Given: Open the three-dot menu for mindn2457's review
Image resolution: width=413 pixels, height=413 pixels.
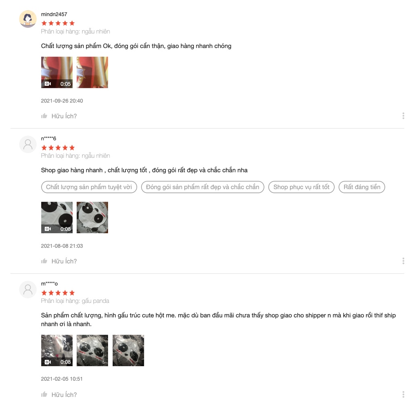Looking at the screenshot, I should (x=403, y=116).
